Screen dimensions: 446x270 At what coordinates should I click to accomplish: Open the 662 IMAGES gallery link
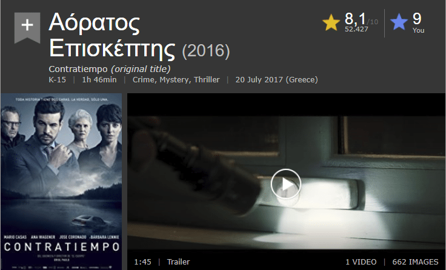point(415,262)
